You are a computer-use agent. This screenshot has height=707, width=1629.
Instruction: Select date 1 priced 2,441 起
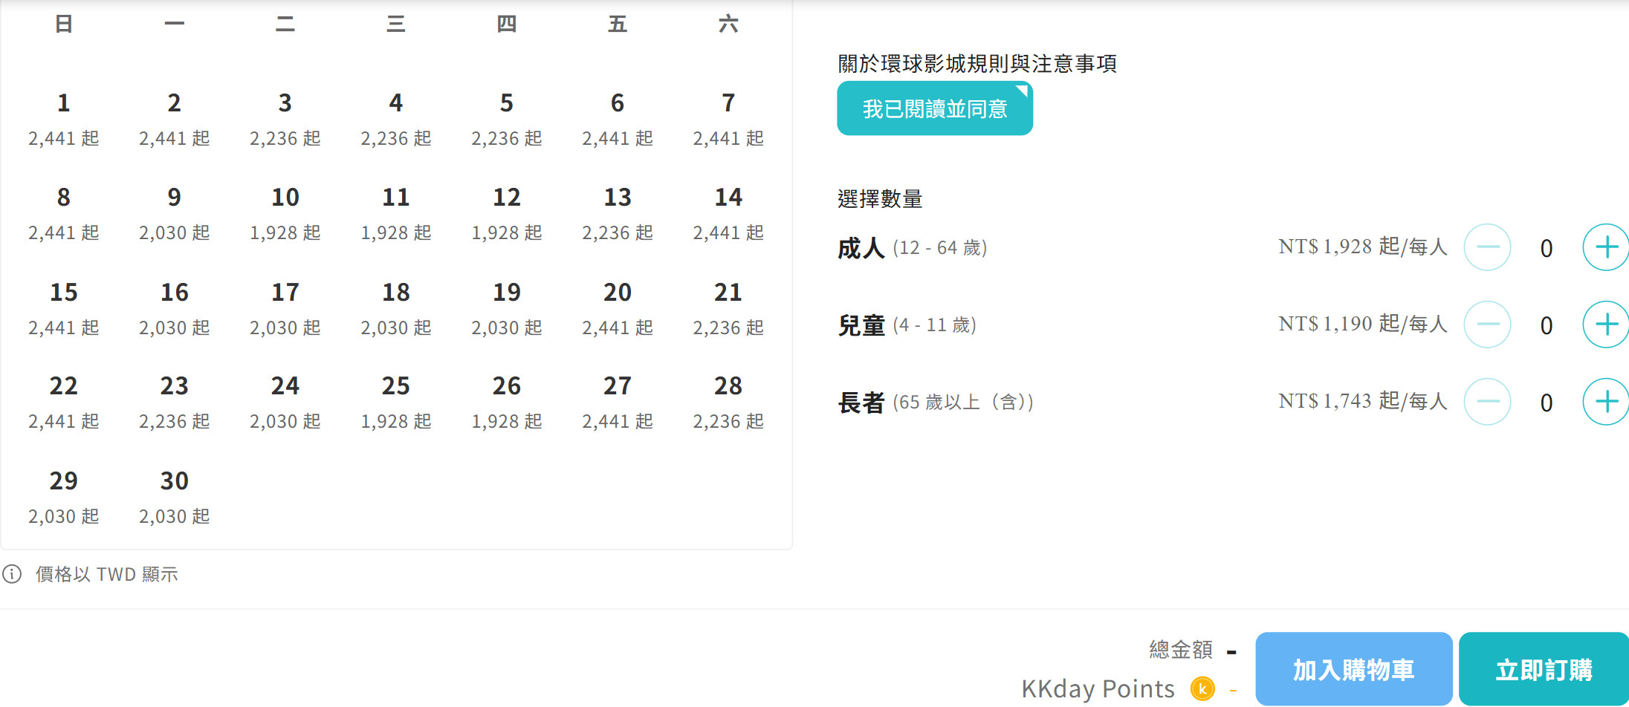64,119
